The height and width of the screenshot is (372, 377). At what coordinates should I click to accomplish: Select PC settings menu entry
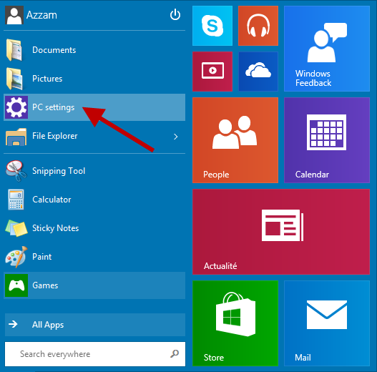94,107
